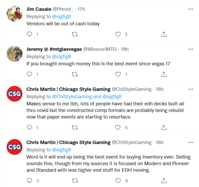
Task: Share Jeremy's tweet via share icon
Action: [x=164, y=74]
